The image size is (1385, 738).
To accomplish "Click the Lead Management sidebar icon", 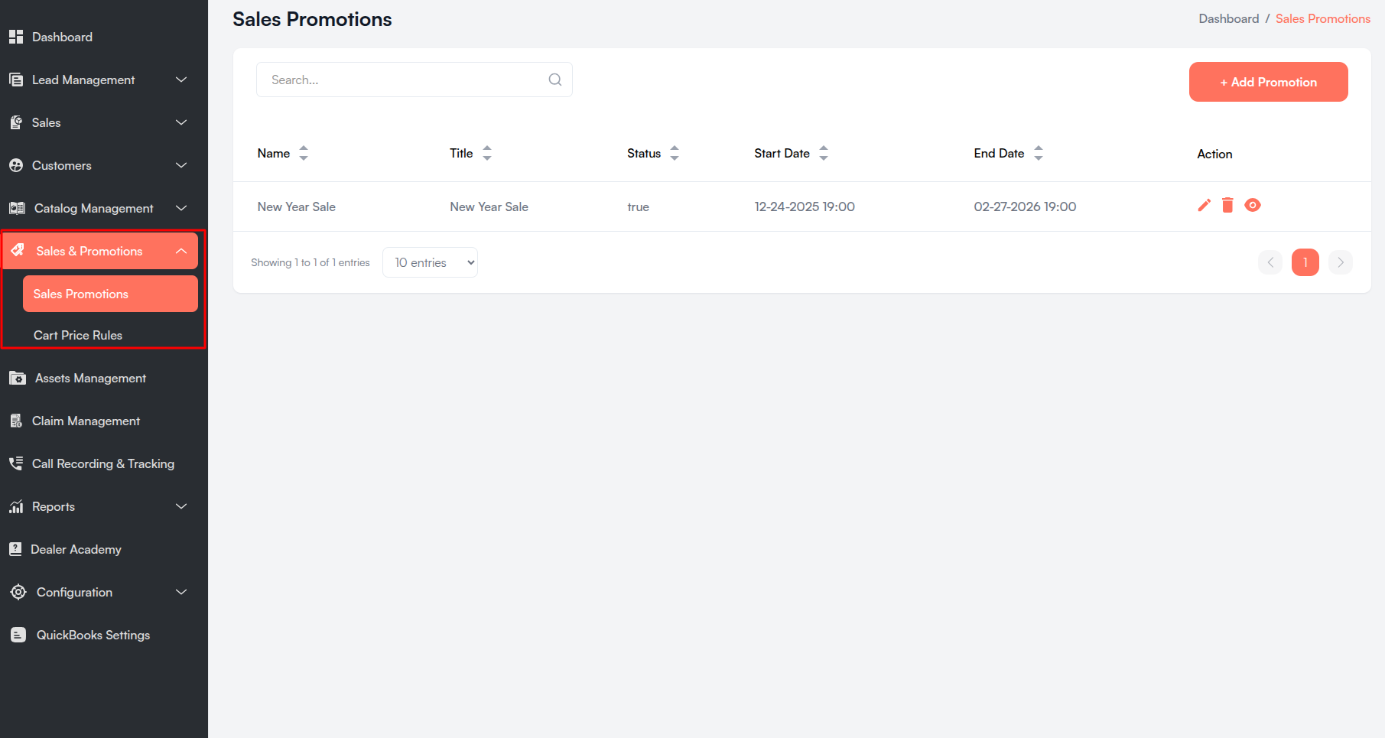I will pyautogui.click(x=16, y=80).
